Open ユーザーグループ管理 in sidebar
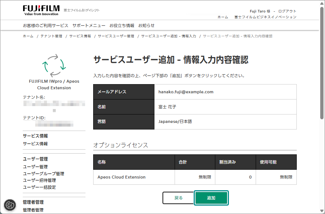 point(44,174)
